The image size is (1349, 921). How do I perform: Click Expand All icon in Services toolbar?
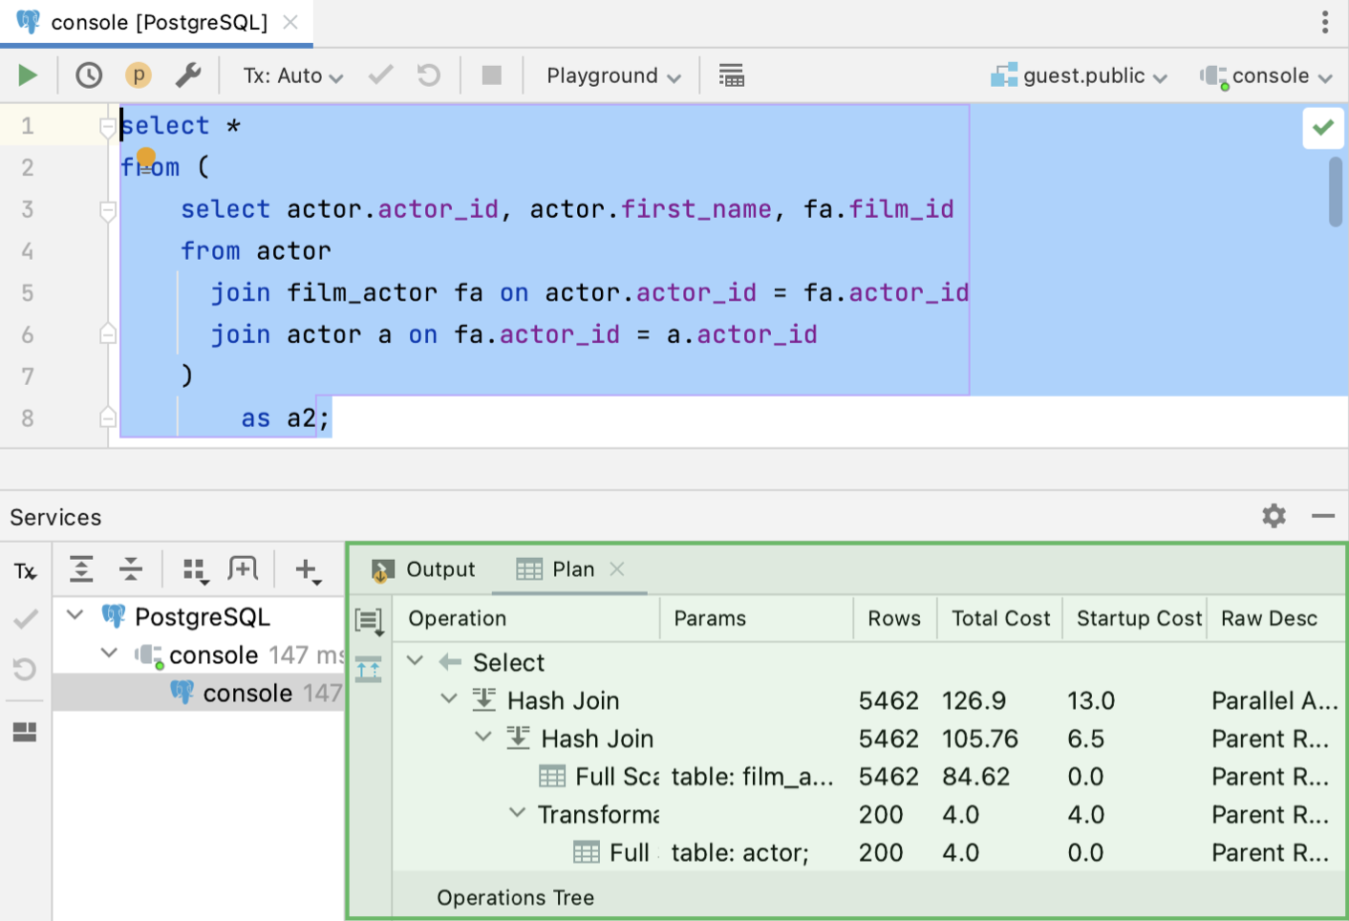(82, 569)
